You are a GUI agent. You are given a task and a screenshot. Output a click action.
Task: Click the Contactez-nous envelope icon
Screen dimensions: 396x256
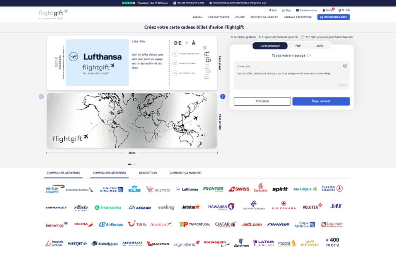click(x=297, y=10)
